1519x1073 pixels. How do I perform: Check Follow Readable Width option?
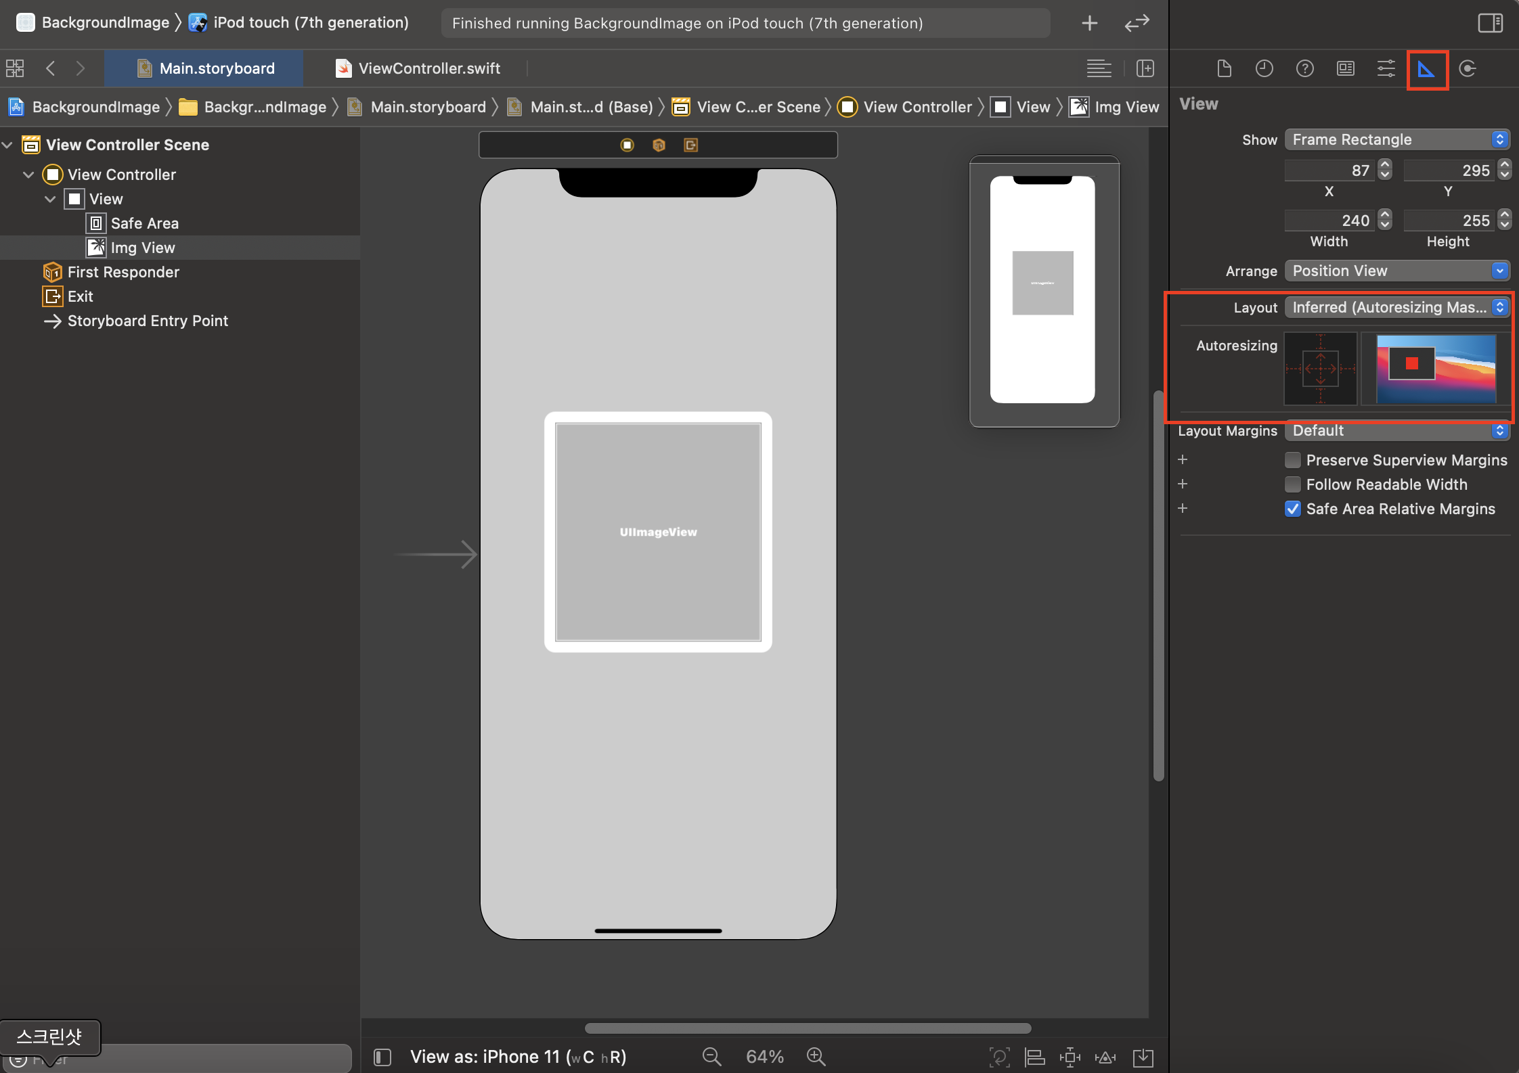[1292, 484]
